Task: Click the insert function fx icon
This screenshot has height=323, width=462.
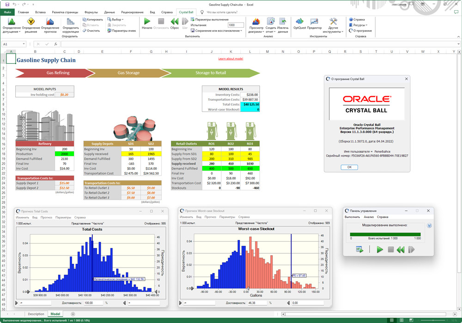Action: 56,44
